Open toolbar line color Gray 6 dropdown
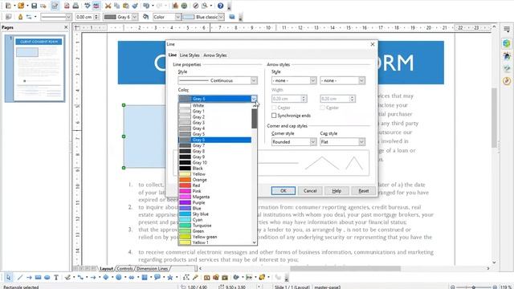Viewport: 514px width, 289px height. (x=134, y=17)
